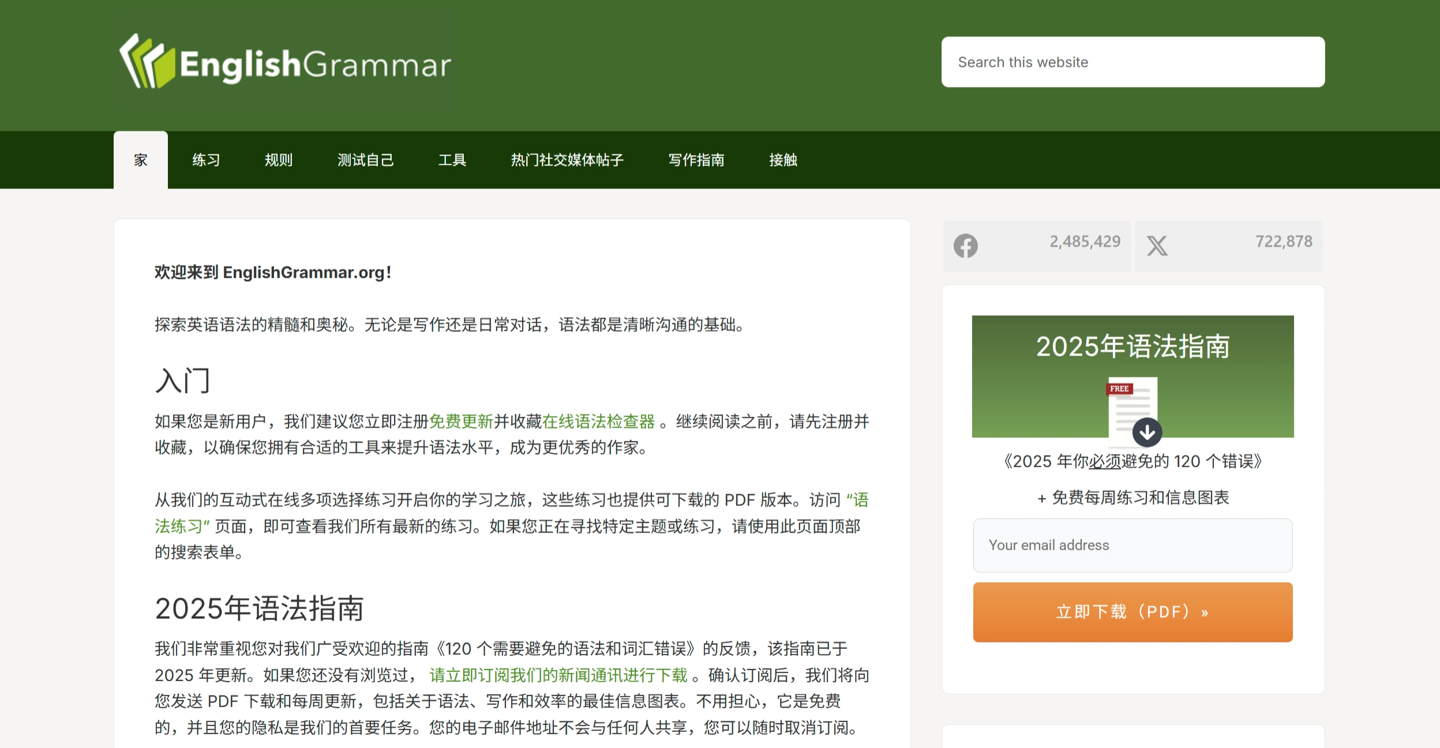Open the 测试自己 (Test Yourself) menu item
This screenshot has width=1440, height=748.
tap(366, 160)
